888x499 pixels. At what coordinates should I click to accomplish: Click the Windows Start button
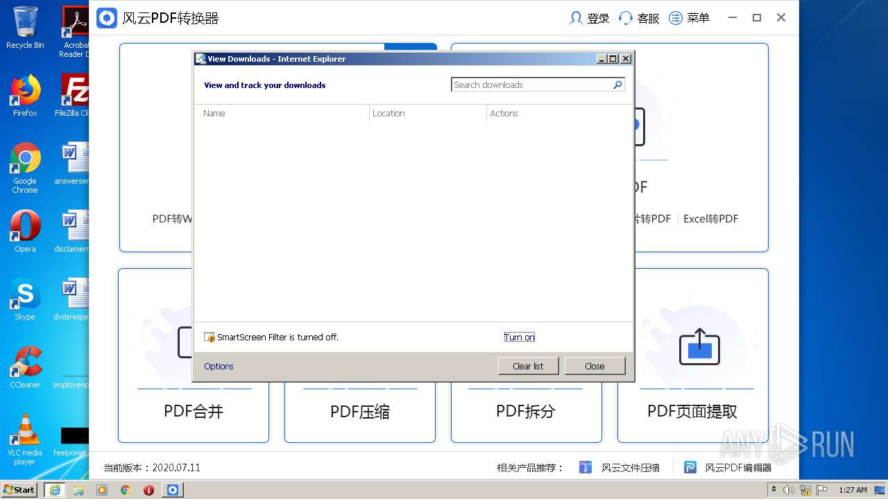coord(19,489)
